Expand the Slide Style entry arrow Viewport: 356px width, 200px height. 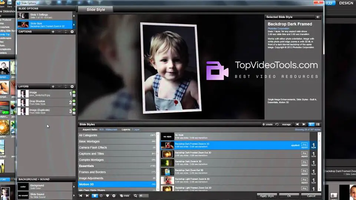tap(74, 24)
